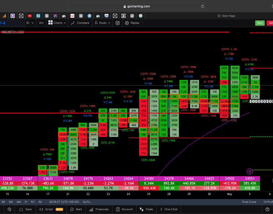Select the 1M range tab
The width and height of the screenshot is (273, 214).
pyautogui.click(x=3, y=202)
